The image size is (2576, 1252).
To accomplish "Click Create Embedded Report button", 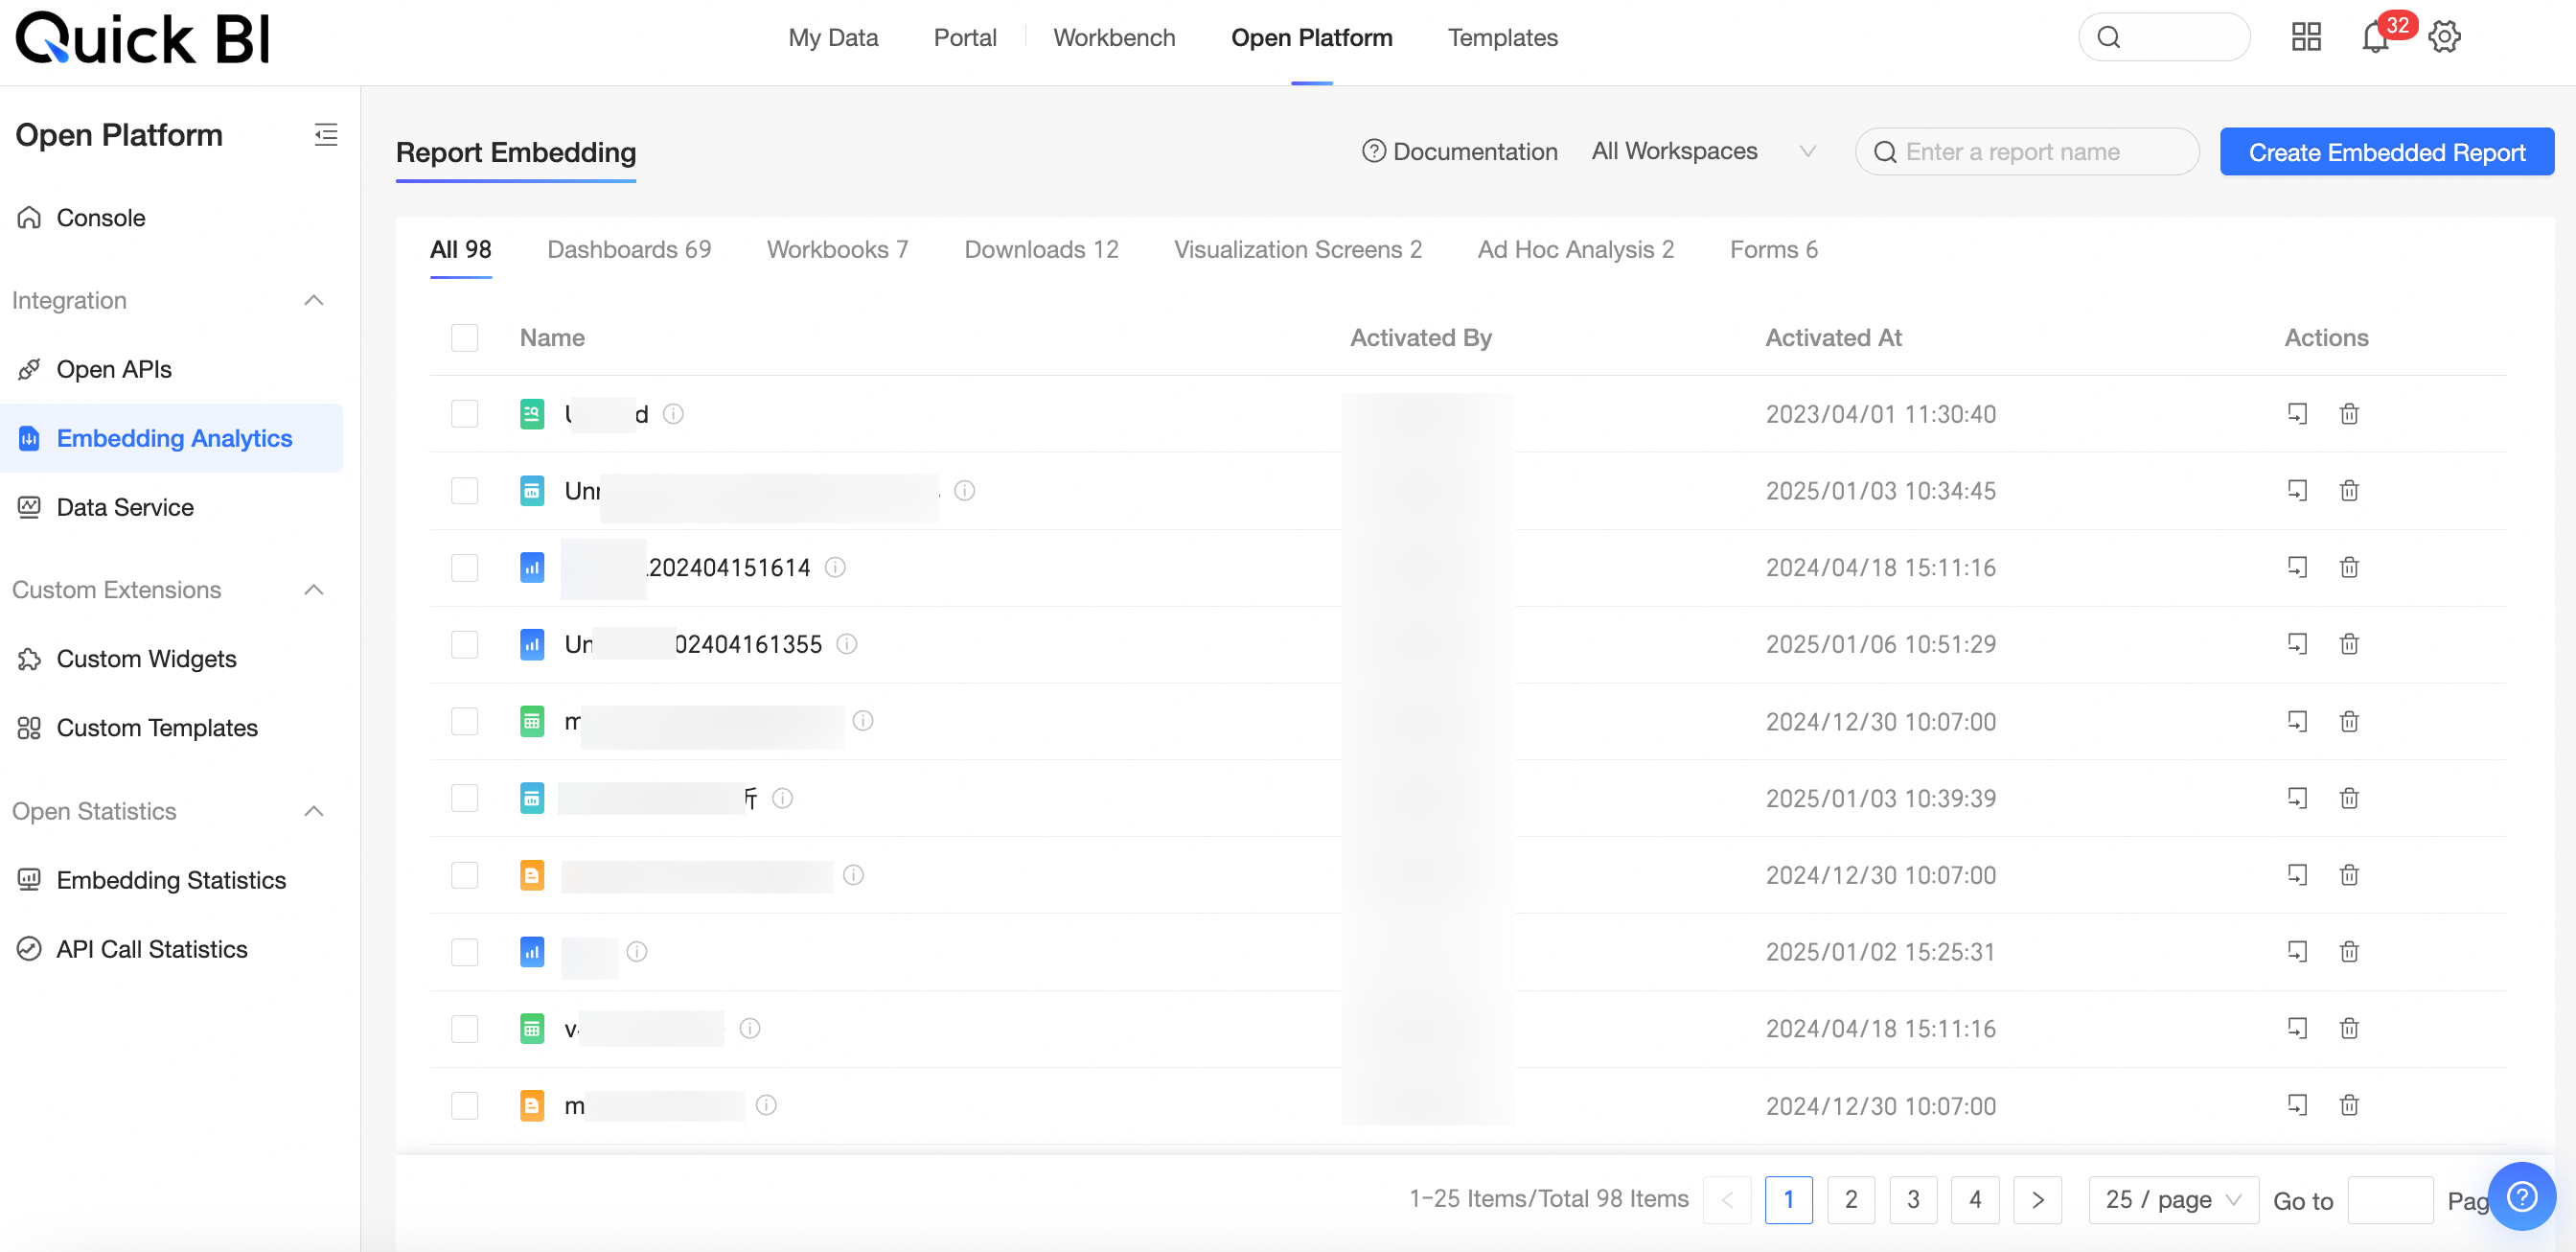I will click(2386, 152).
